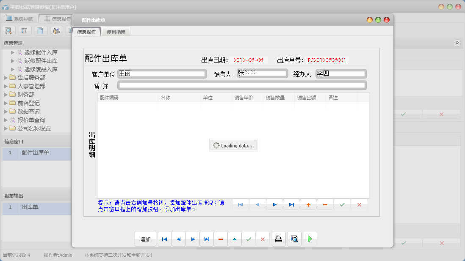This screenshot has width=465, height=261.
Task: Click the orange minus button under the detail grid
Action: pyautogui.click(x=325, y=205)
